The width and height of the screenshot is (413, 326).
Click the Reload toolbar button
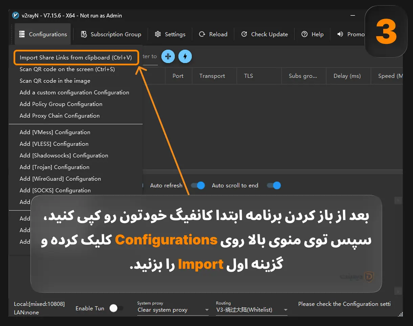click(213, 34)
